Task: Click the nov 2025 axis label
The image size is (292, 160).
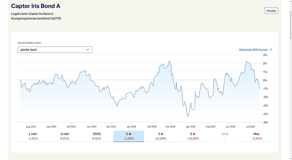Action: coord(91,127)
